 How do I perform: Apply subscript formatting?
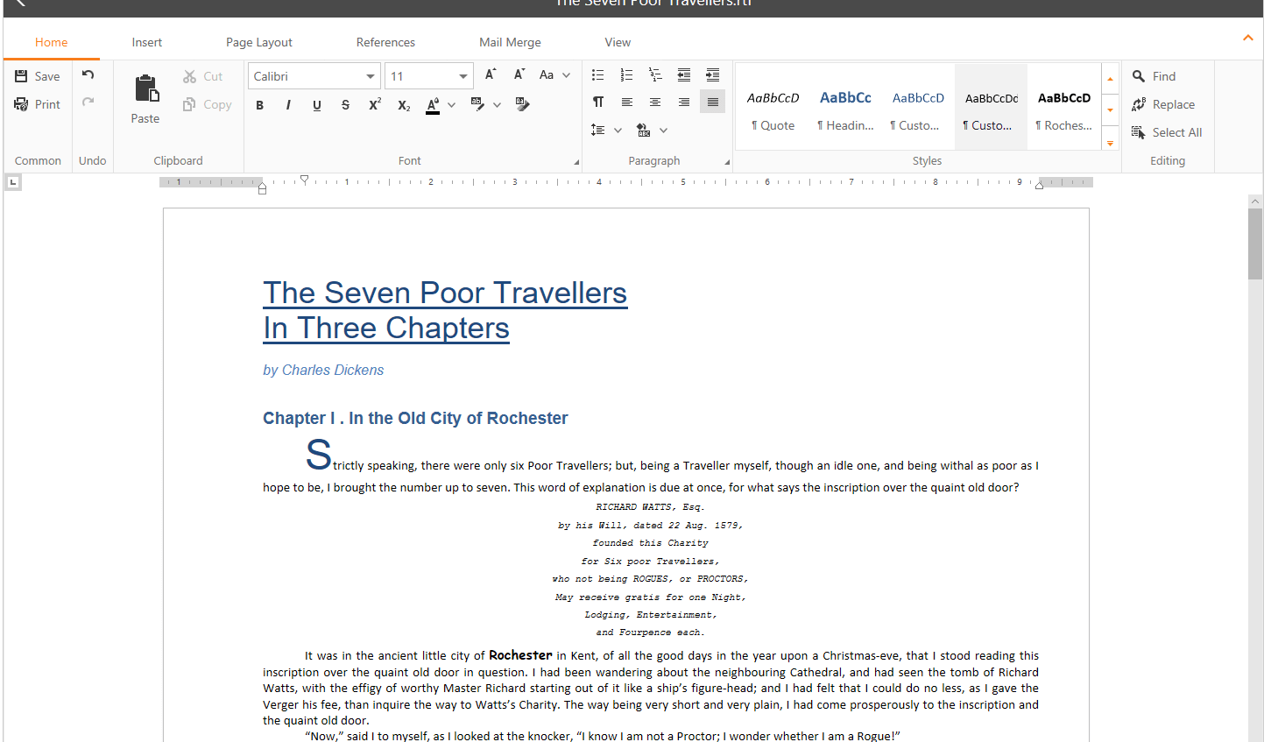point(404,105)
